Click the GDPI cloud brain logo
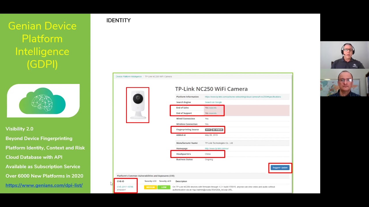 [x=43, y=101]
